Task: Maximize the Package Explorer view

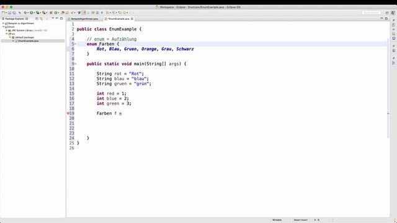Action: (x=61, y=19)
